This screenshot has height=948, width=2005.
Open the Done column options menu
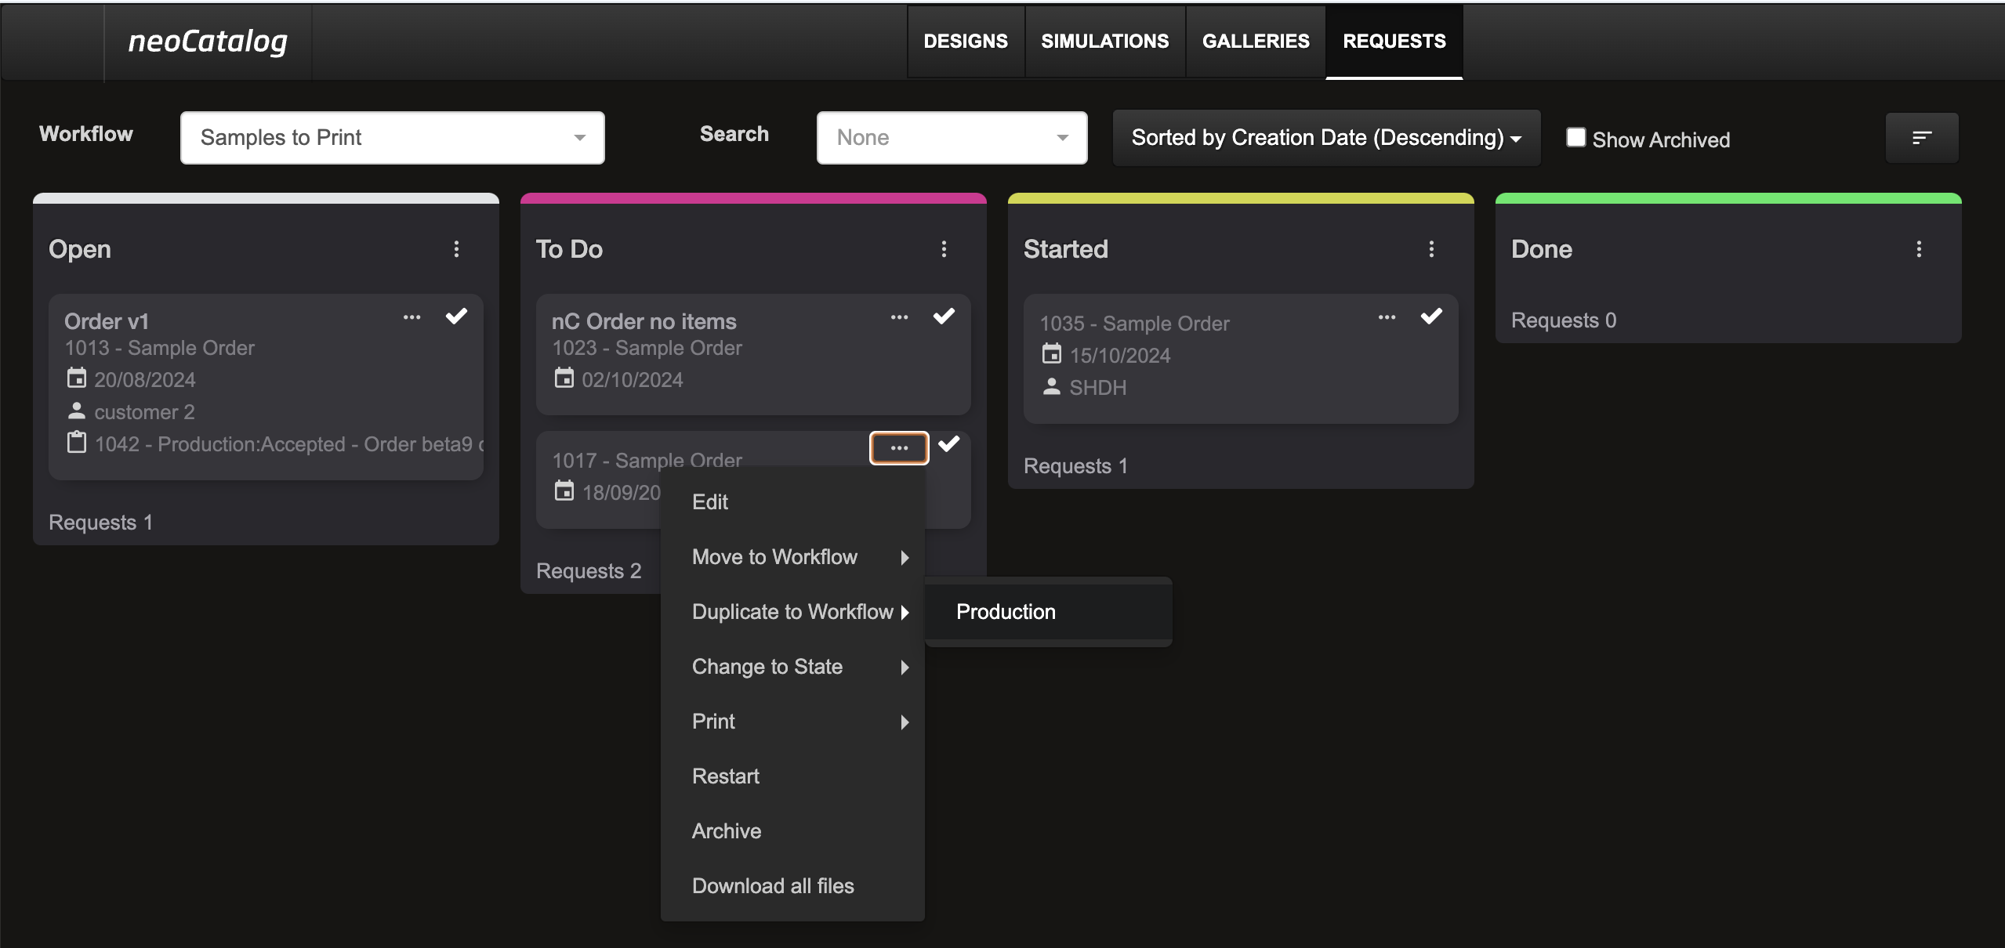(x=1919, y=249)
